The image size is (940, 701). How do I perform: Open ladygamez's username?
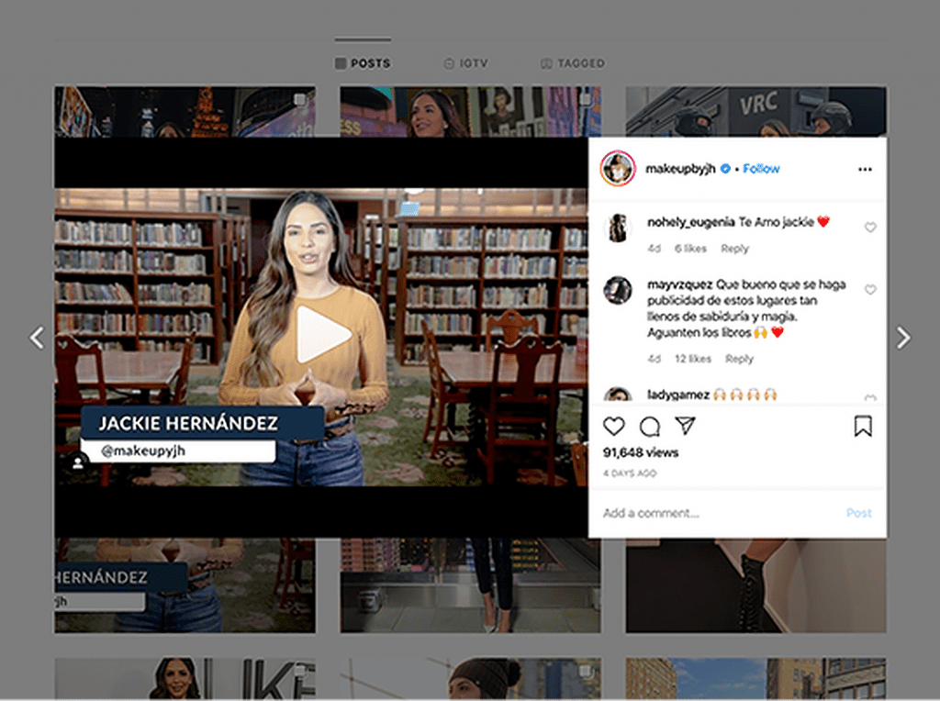[678, 395]
